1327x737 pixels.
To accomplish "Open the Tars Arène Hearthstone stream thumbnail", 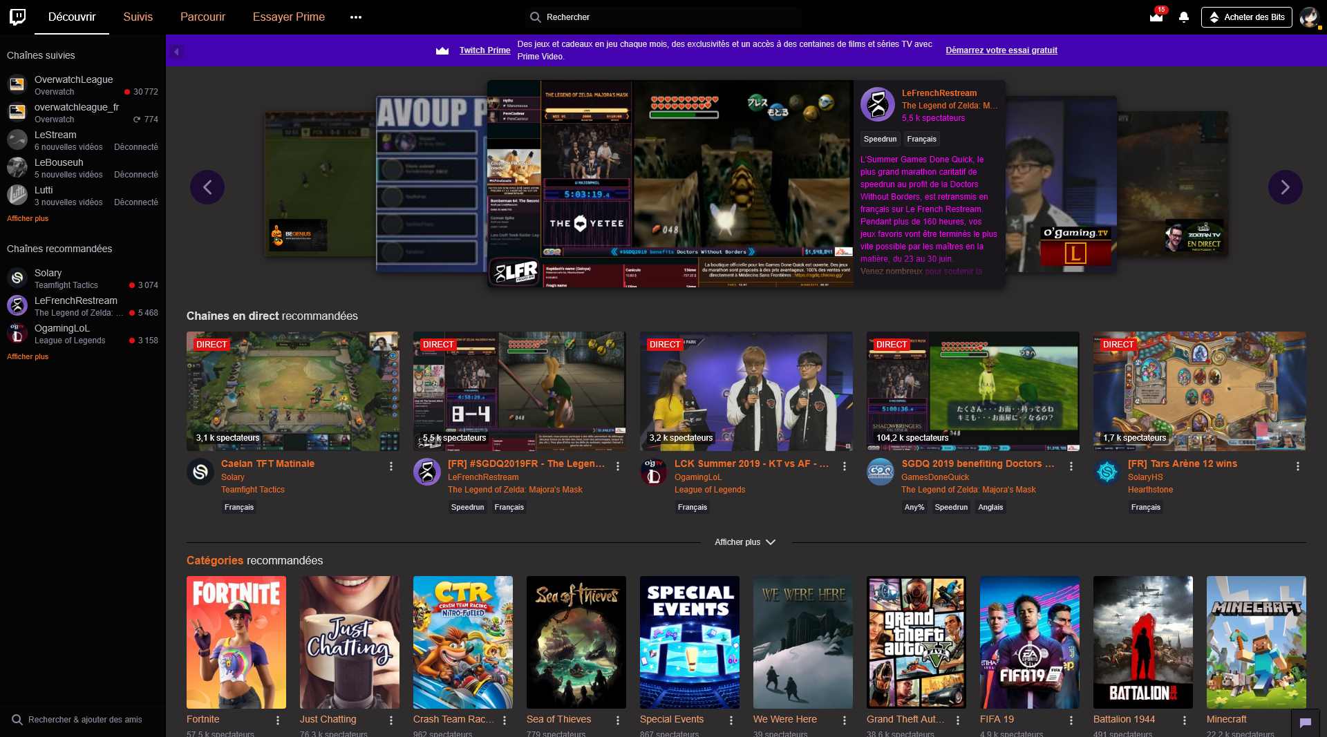I will (x=1200, y=391).
